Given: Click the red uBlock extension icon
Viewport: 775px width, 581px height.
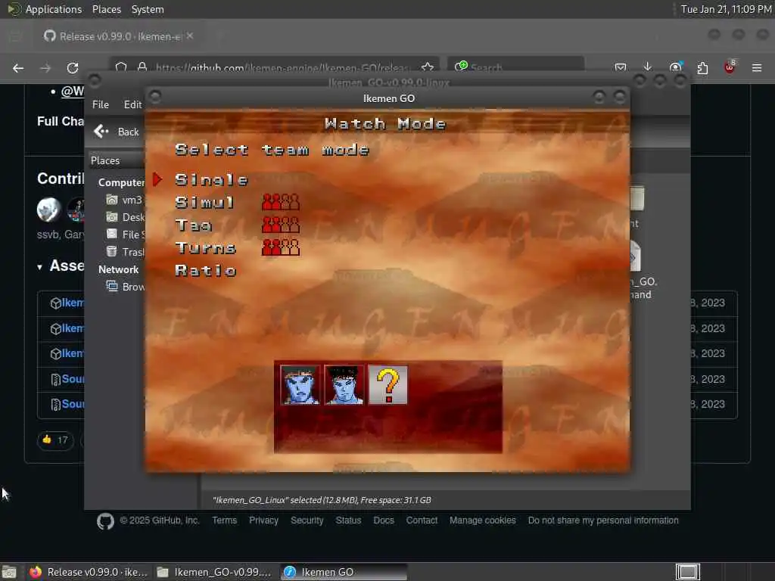Looking at the screenshot, I should (730, 67).
